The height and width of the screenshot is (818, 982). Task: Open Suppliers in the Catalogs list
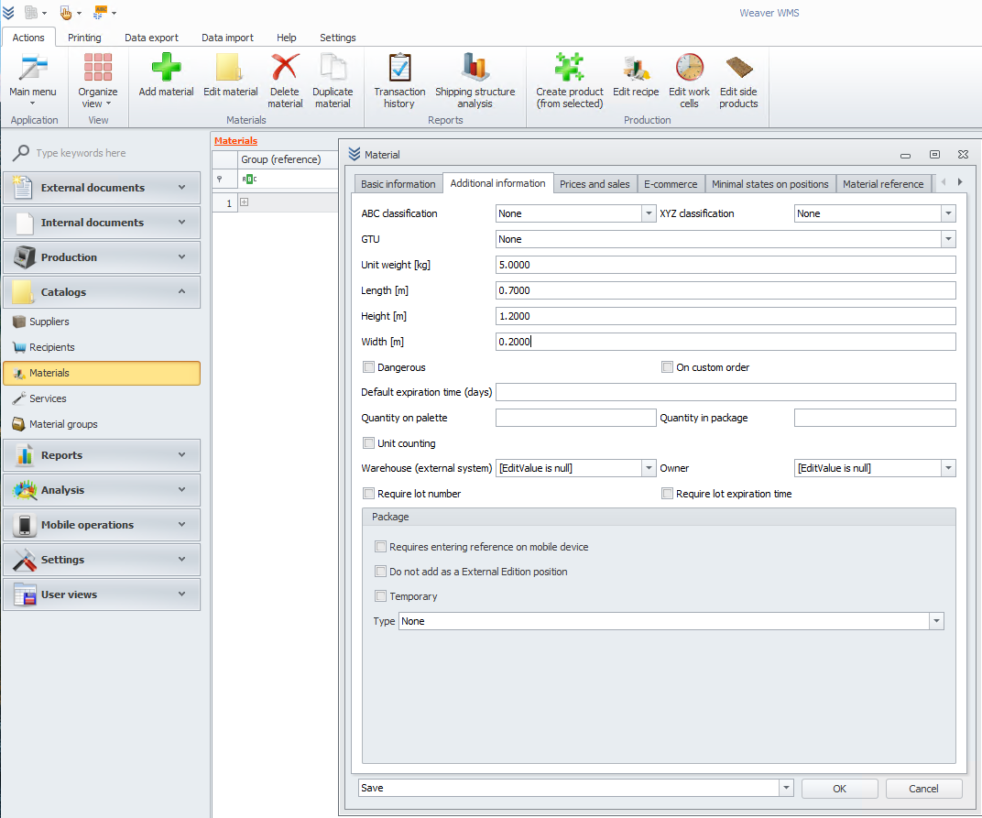(x=49, y=322)
